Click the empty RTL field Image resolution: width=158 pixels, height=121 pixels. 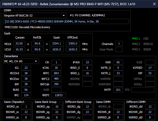pos(143,90)
